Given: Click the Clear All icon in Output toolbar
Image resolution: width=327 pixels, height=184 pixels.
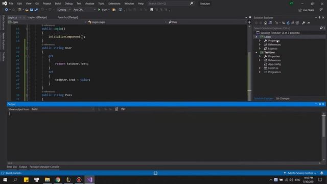Looking at the screenshot, I should (116, 109).
